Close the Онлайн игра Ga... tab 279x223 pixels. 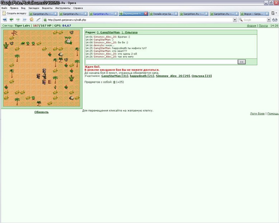coord(176,14)
